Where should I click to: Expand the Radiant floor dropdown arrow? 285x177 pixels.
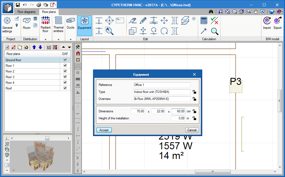[x=46, y=39]
